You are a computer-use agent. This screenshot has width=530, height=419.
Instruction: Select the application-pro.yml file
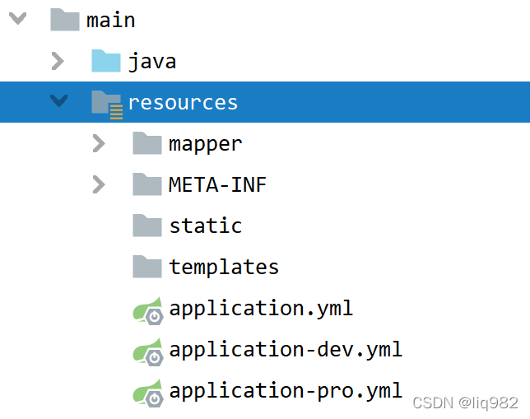[286, 391]
